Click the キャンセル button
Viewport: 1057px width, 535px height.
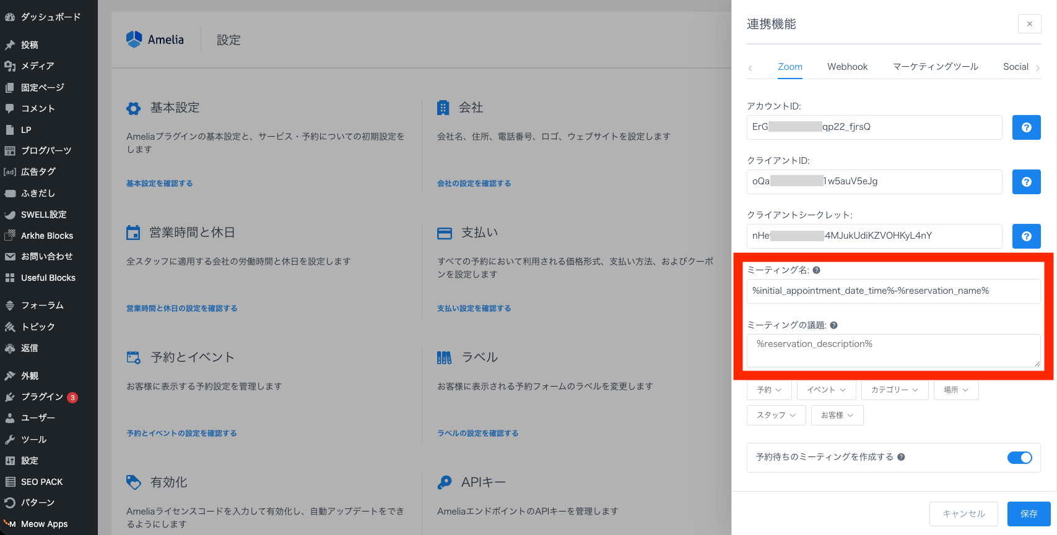tap(963, 514)
